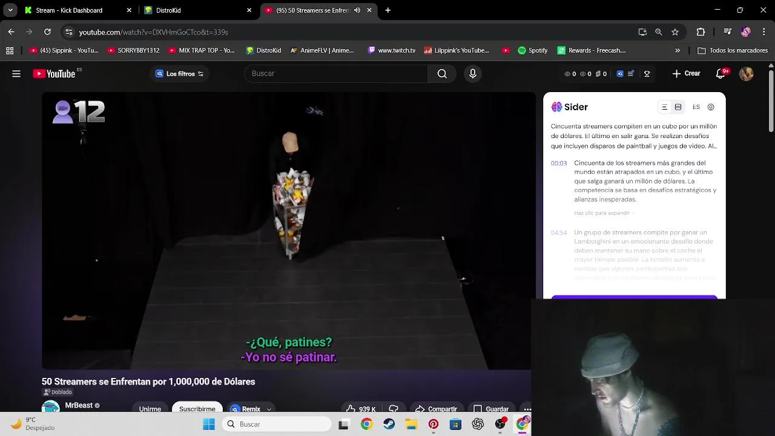The width and height of the screenshot is (775, 436).
Task: Click the video player area
Action: tap(288, 231)
